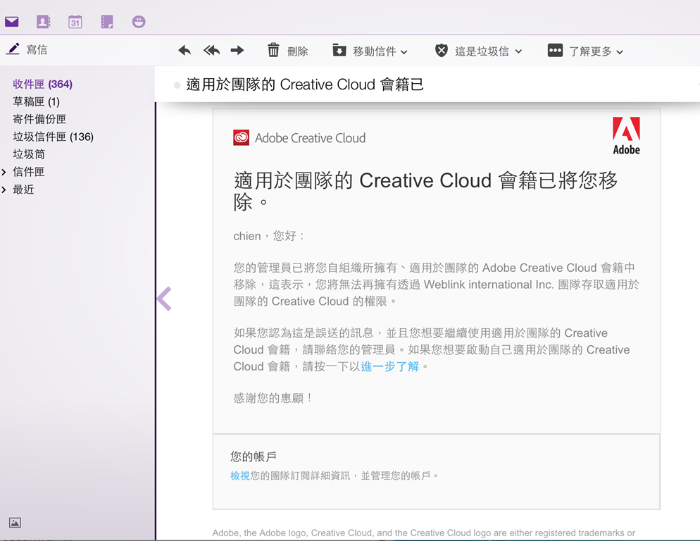The width and height of the screenshot is (700, 541).
Task: Expand the 最近 section
Action: [4, 190]
